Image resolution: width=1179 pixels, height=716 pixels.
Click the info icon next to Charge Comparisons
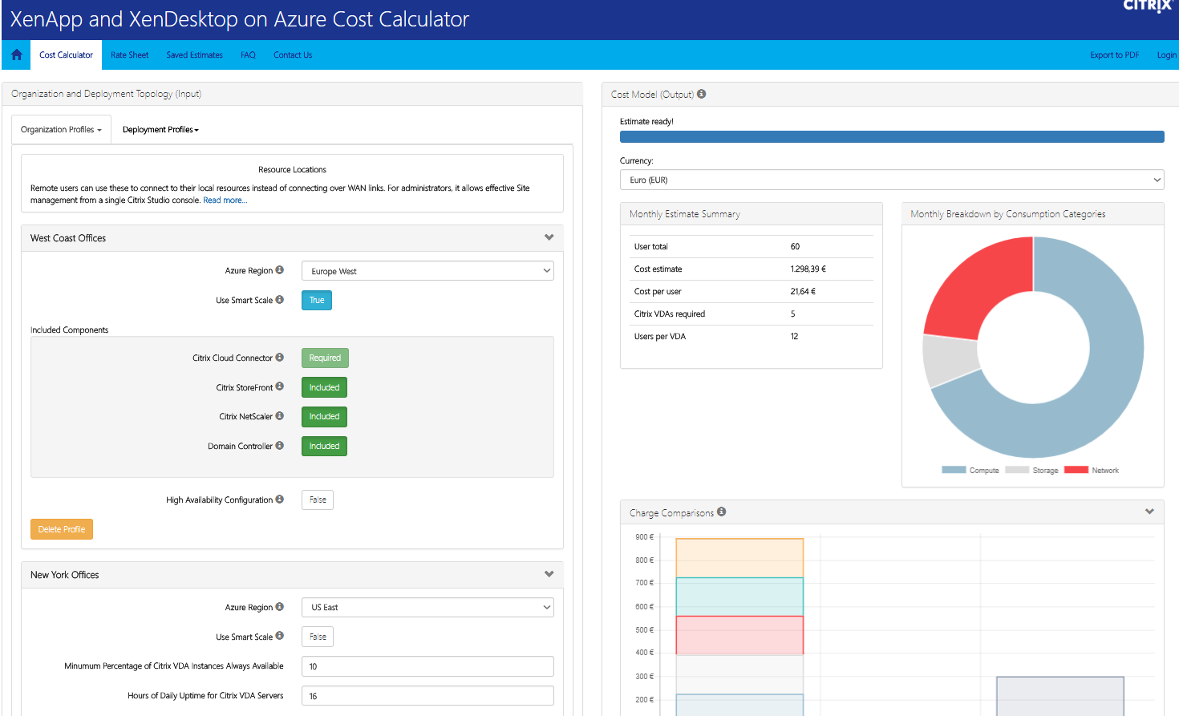click(x=721, y=511)
